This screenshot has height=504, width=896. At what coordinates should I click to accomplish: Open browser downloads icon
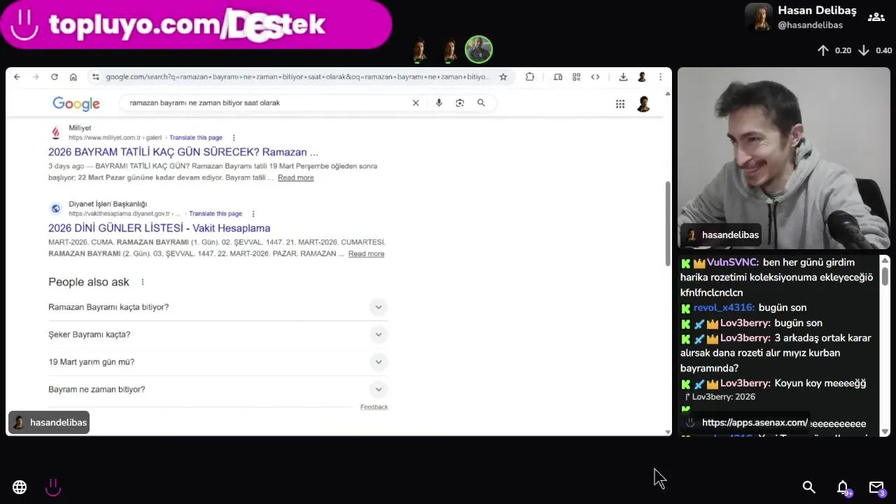tap(623, 77)
